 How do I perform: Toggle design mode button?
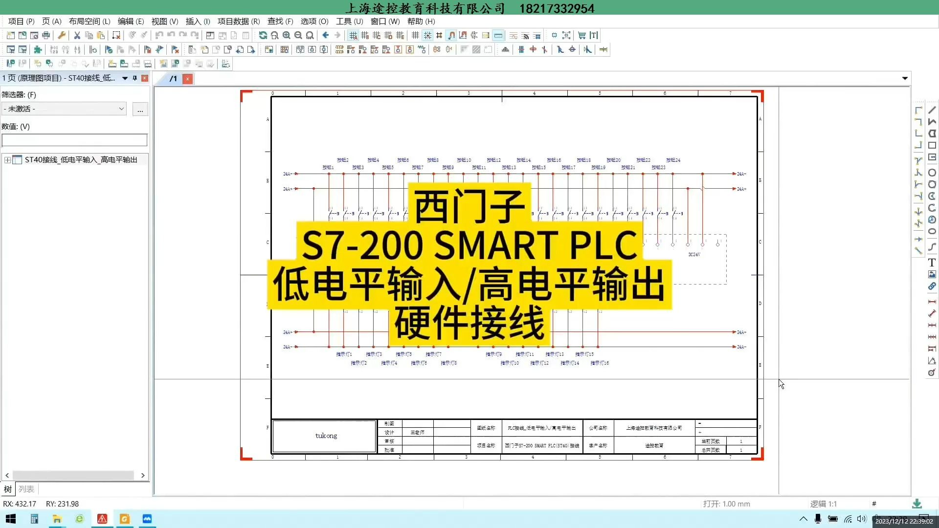(x=463, y=35)
